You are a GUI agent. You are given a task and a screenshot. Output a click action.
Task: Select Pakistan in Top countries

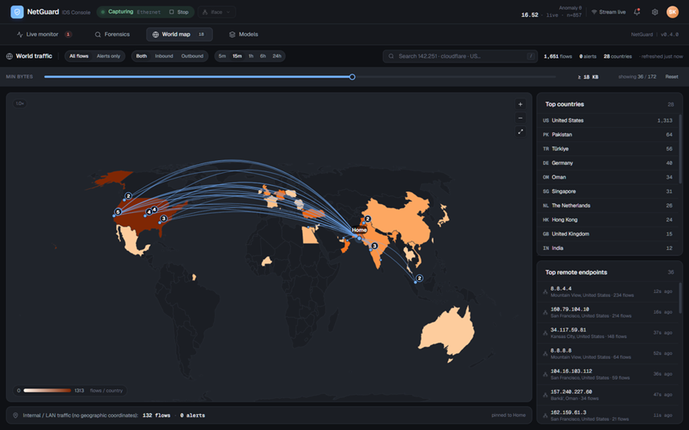608,135
